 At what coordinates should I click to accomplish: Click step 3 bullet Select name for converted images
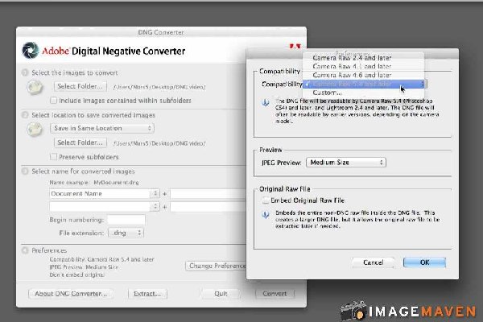pyautogui.click(x=25, y=171)
